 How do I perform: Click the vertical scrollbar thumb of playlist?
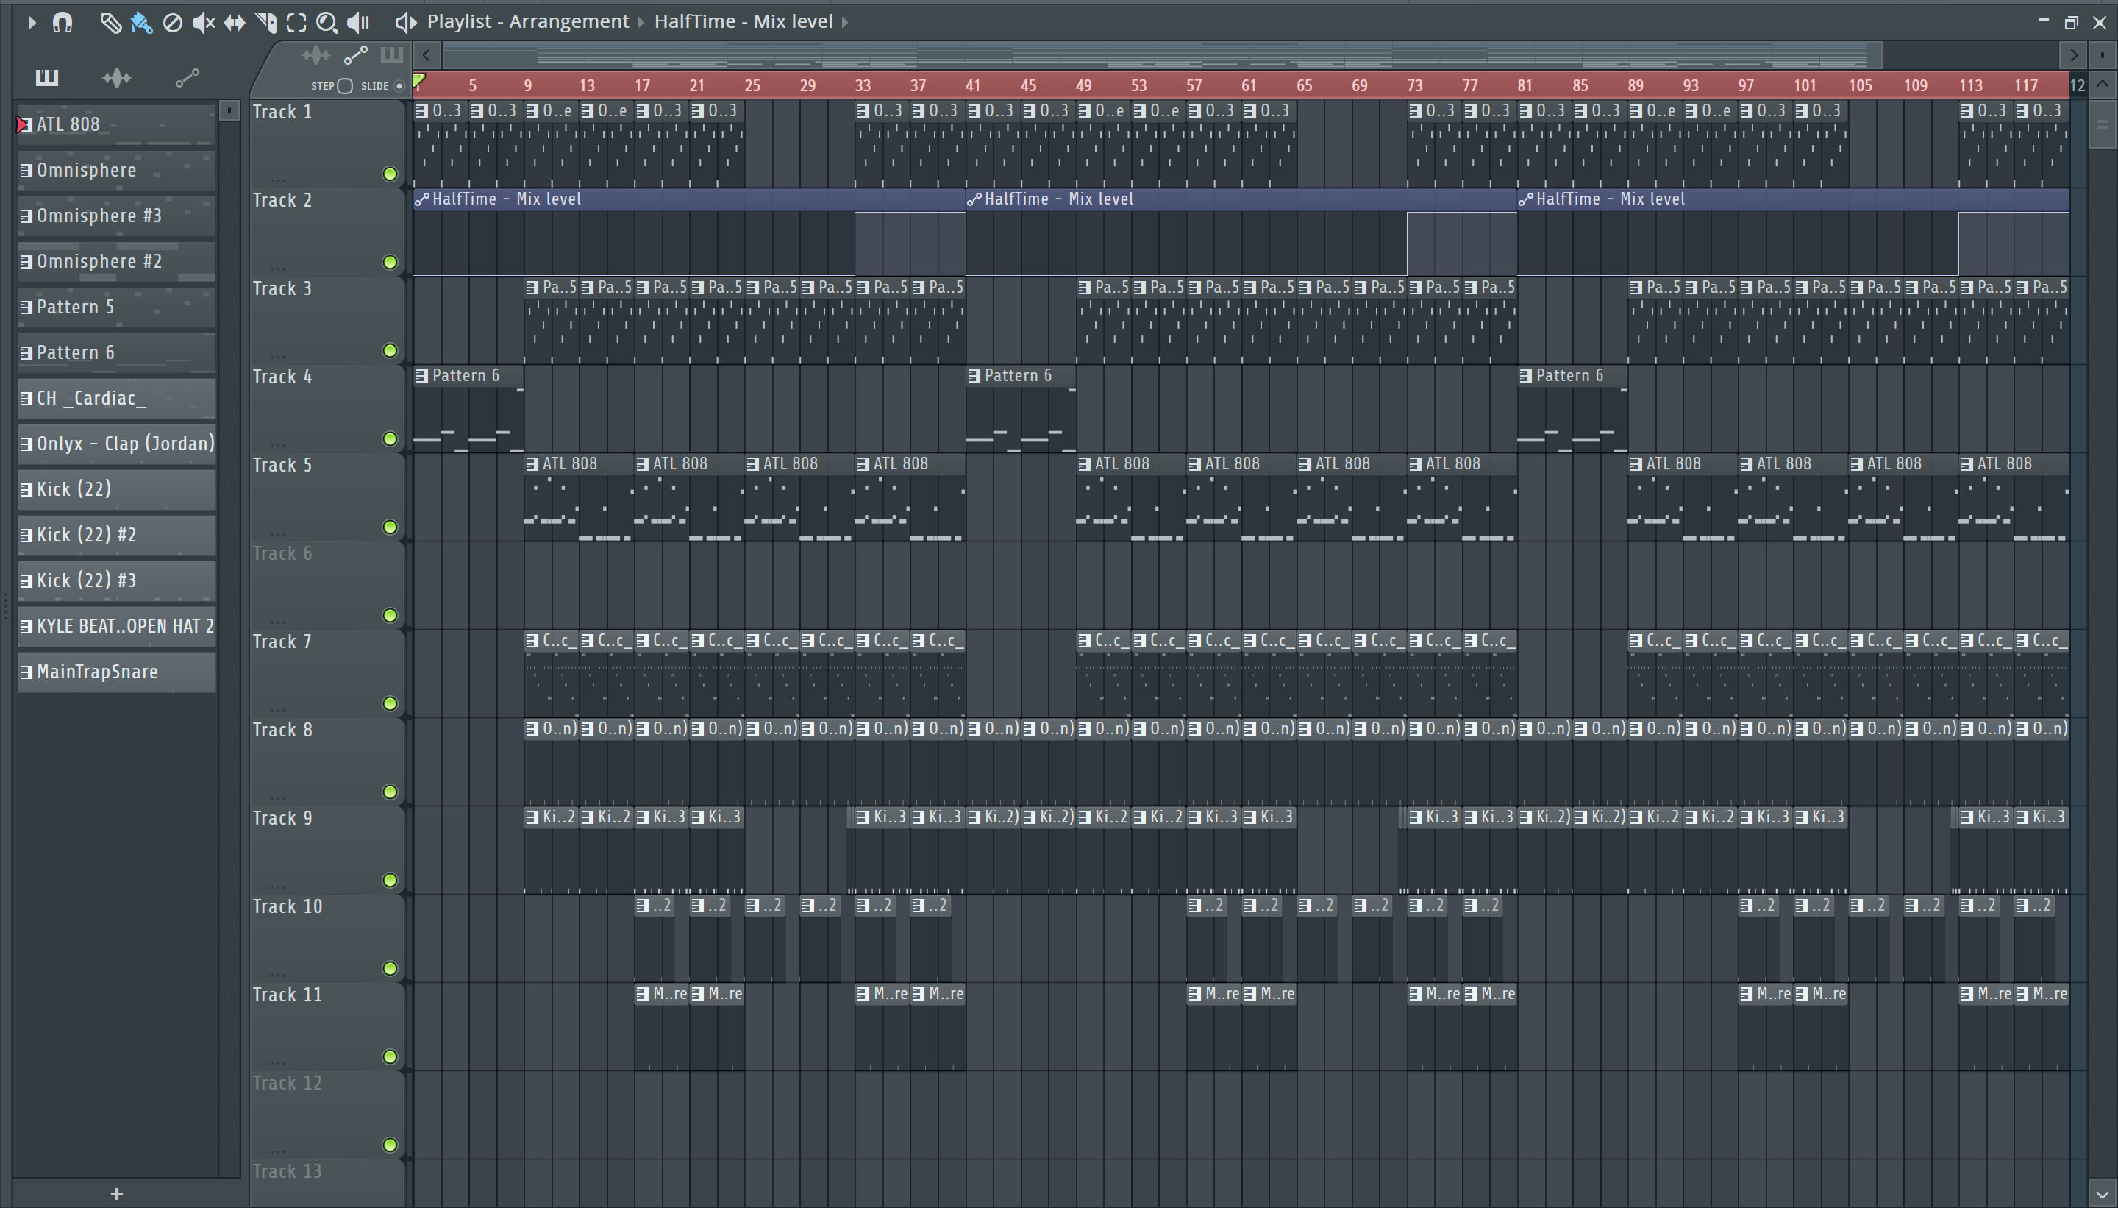pos(2101,124)
